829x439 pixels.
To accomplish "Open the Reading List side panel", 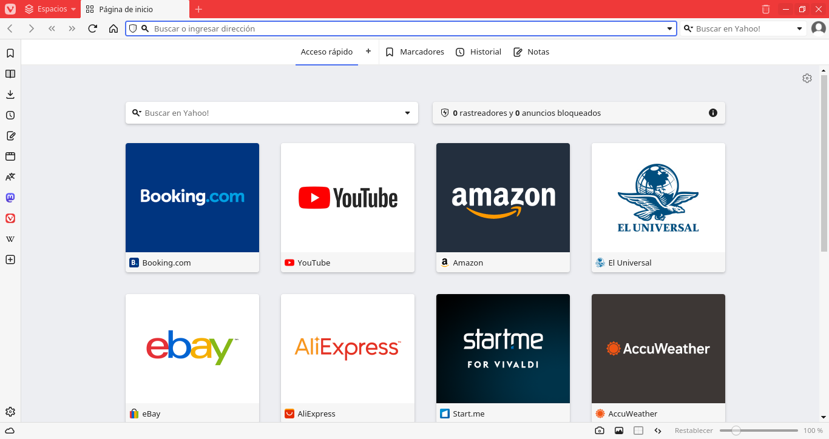I will click(10, 74).
